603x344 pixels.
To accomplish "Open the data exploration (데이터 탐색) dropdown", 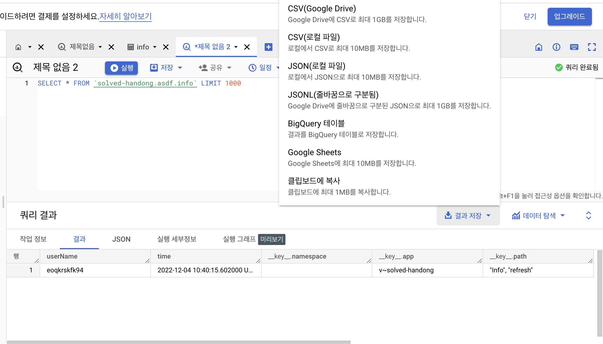I will pyautogui.click(x=538, y=215).
